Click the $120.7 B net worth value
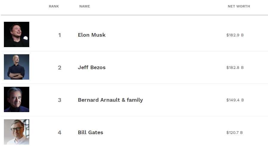Screen dimensions: 268x147 [235, 132]
